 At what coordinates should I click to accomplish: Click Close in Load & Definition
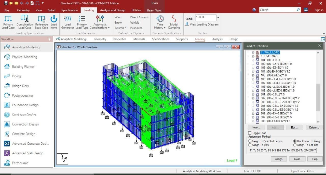click(x=297, y=159)
